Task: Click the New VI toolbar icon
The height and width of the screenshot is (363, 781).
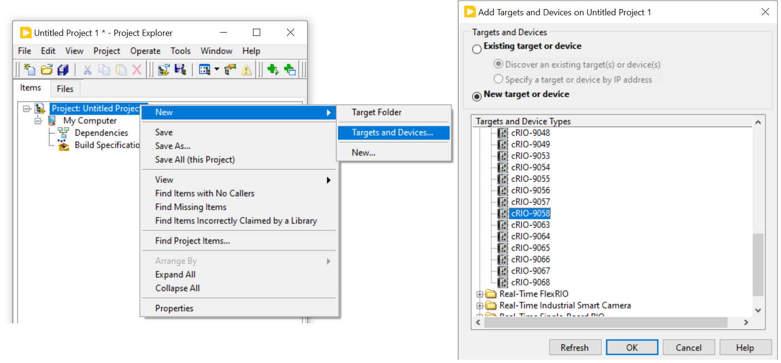Action: point(30,69)
